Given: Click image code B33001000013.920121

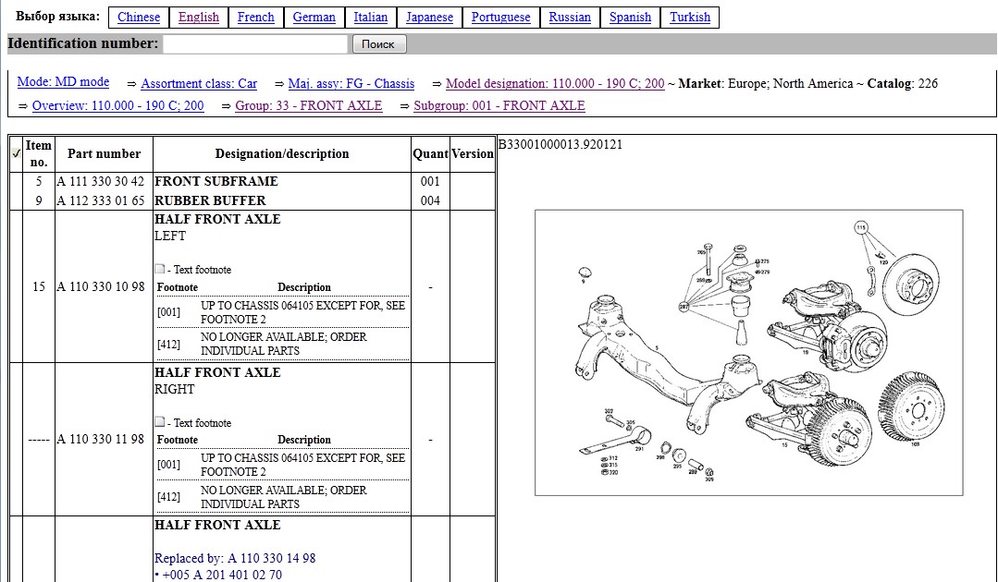Looking at the screenshot, I should pos(561,144).
